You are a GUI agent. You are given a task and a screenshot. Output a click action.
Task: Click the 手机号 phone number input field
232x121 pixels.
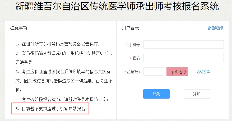[x=183, y=45]
